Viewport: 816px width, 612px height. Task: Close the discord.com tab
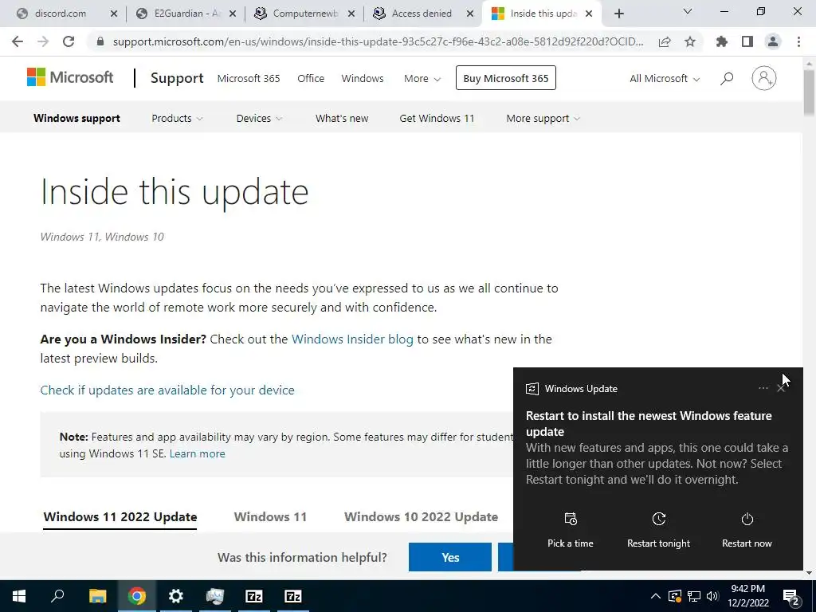point(114,14)
